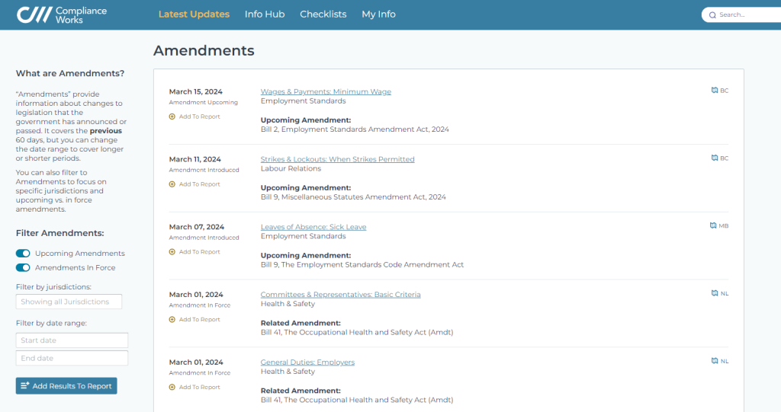This screenshot has height=412, width=781.
Task: Go to Checklists
Action: click(x=323, y=14)
